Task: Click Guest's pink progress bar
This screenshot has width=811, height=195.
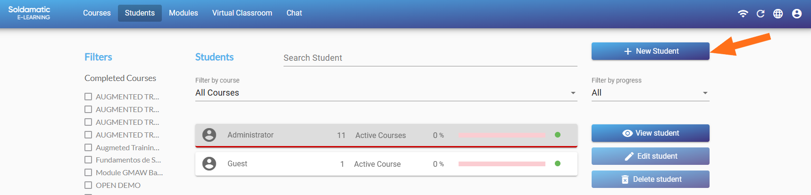Action: point(502,164)
